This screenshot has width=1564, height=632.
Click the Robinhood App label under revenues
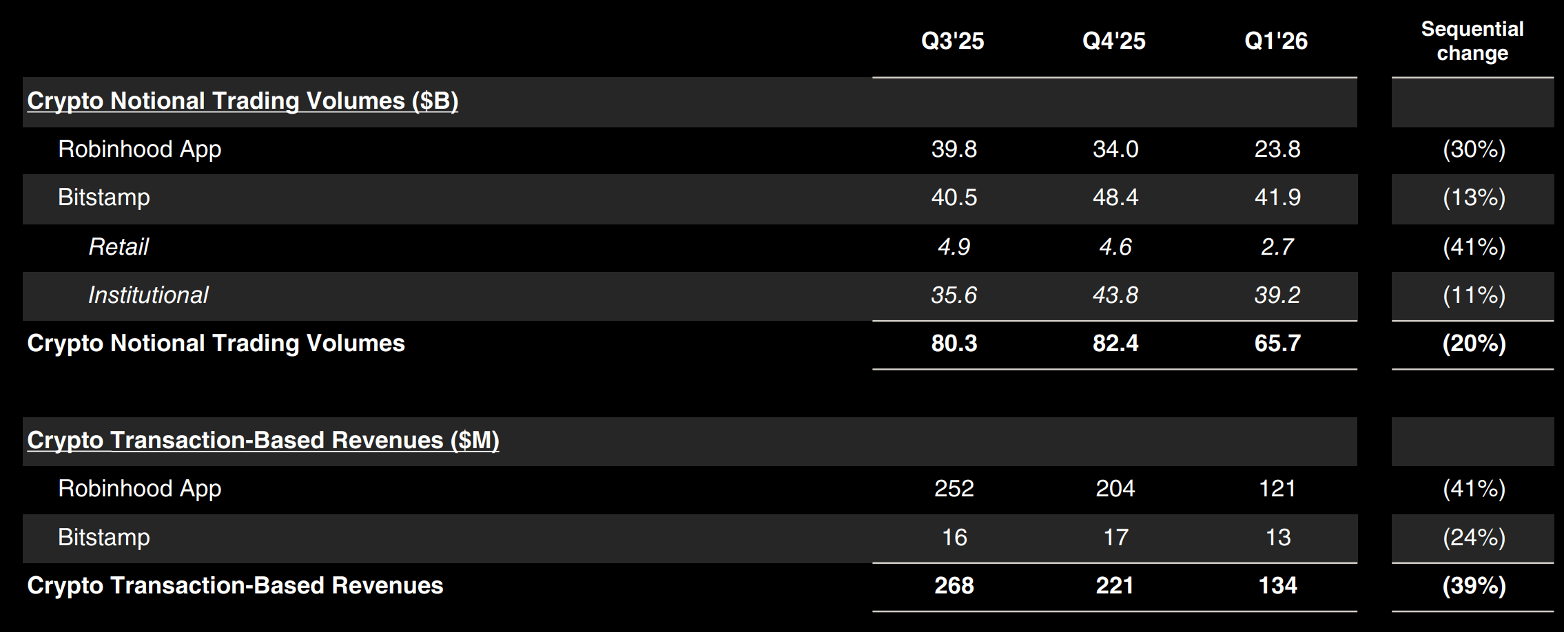tap(140, 489)
